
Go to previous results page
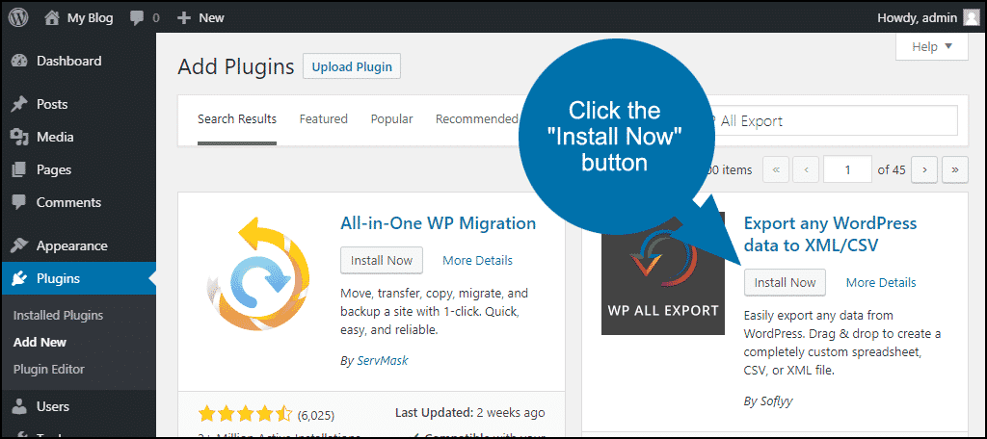point(806,169)
